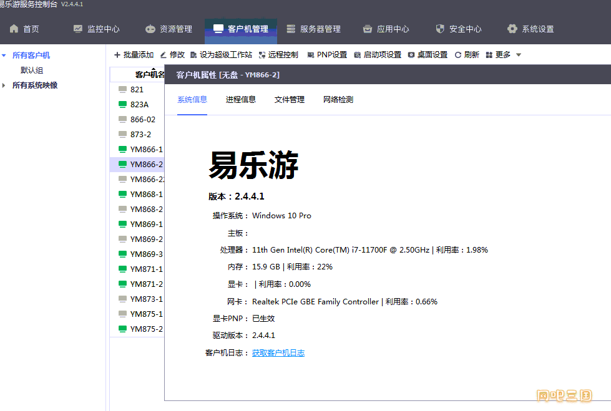The width and height of the screenshot is (611, 411).
Task: Click the "Windows 10 Pro" operating system value
Action: [281, 216]
